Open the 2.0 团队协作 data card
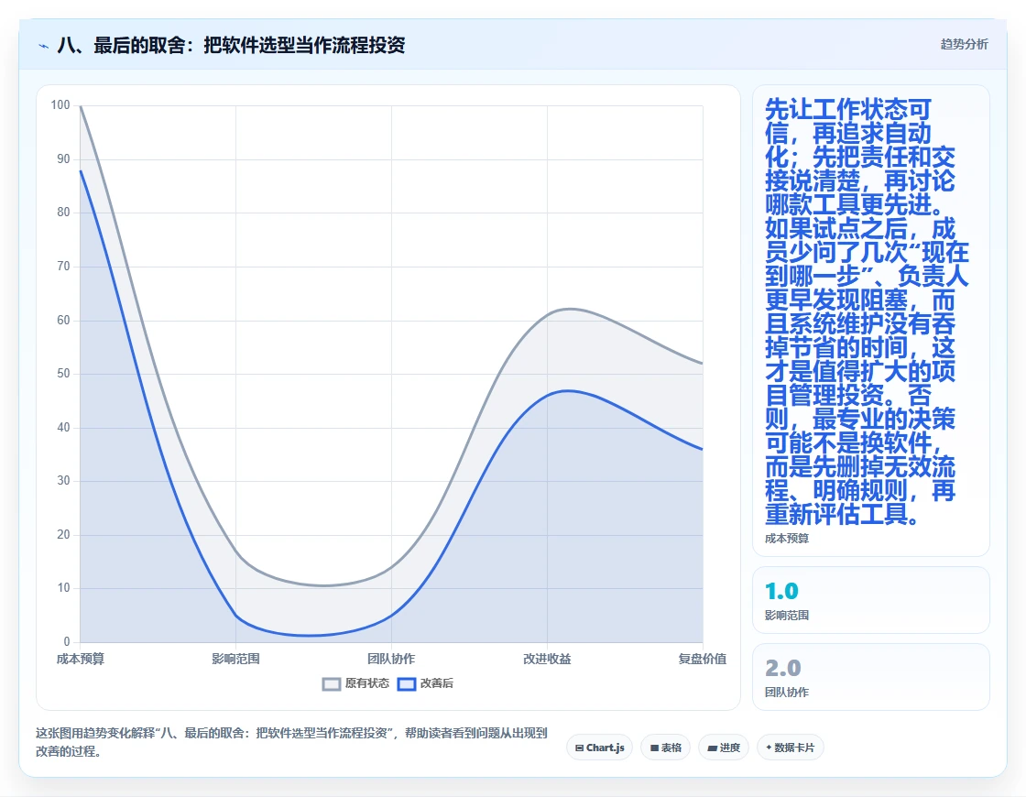Viewport: 1026px width, 797px height. (x=871, y=677)
